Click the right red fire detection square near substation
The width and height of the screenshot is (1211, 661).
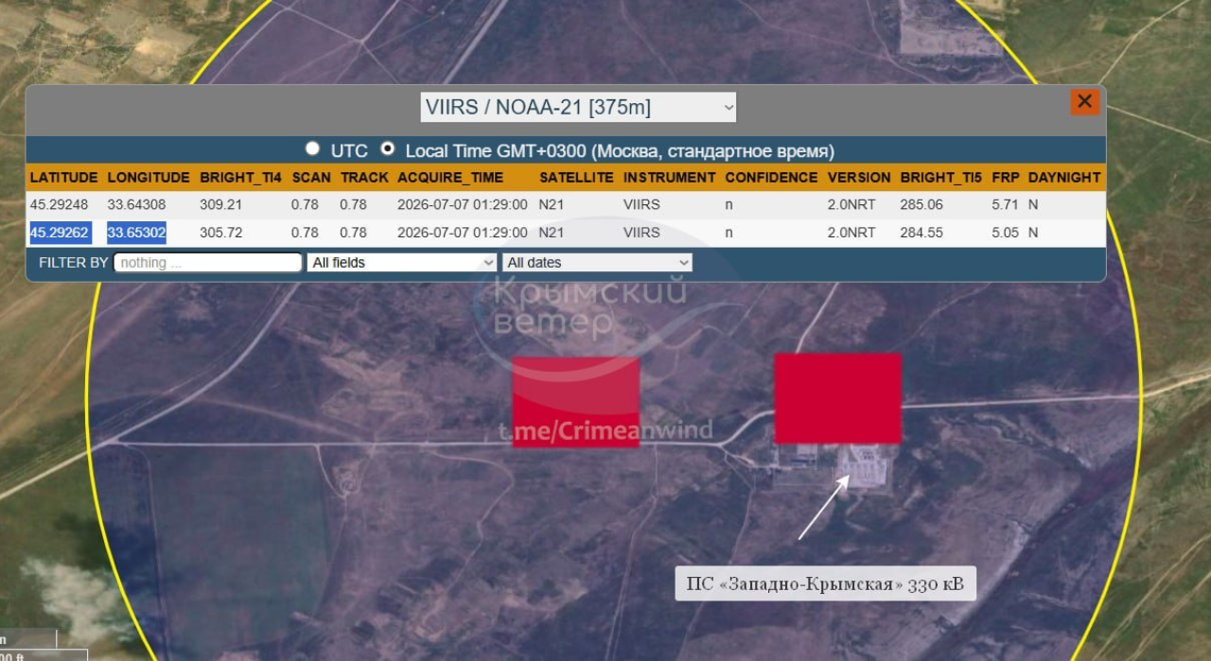[x=837, y=398]
